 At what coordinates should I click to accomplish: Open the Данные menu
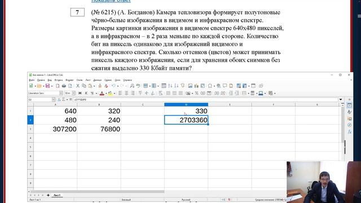tap(98, 80)
